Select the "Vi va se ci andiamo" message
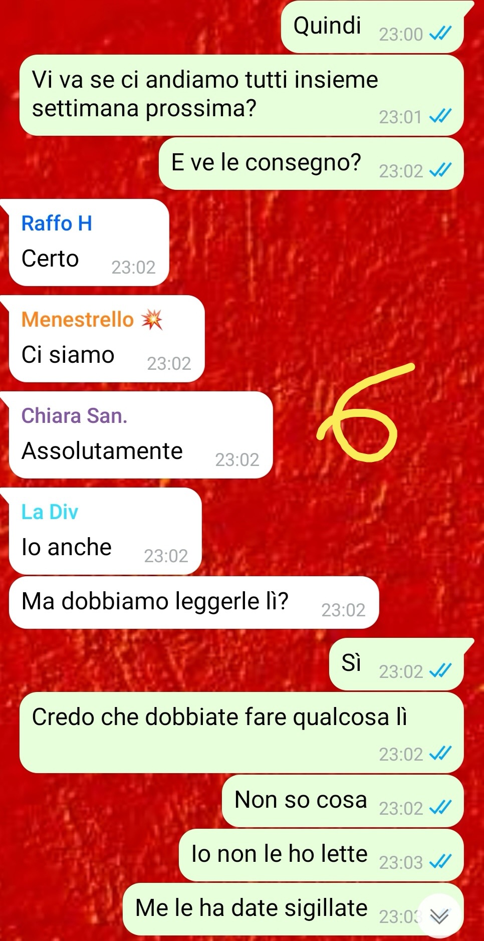The image size is (484, 941). [241, 95]
